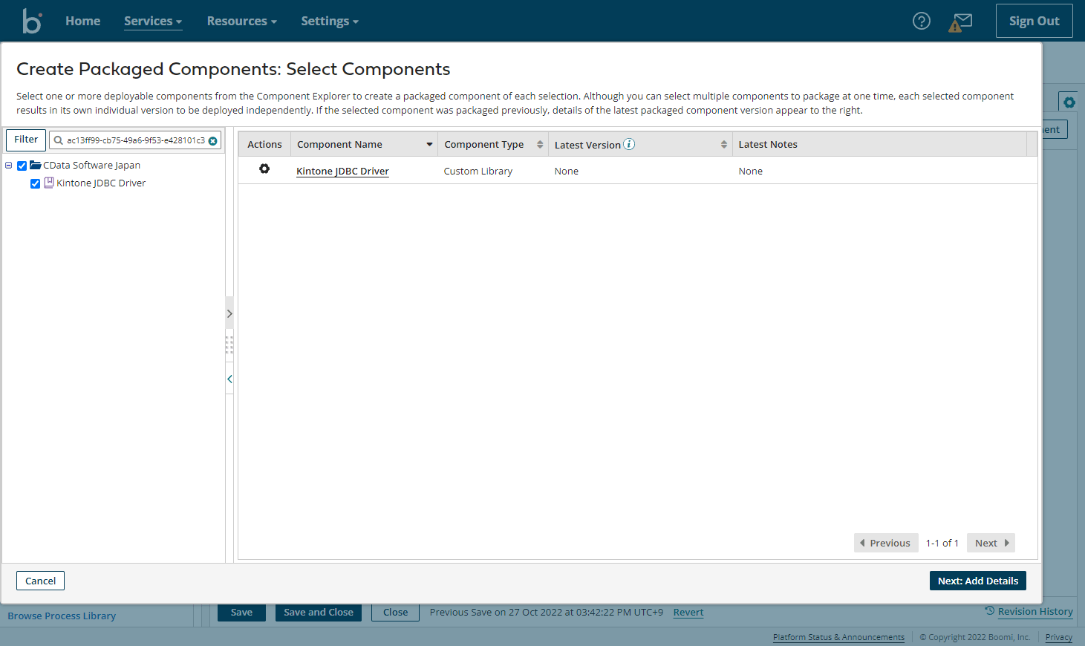
Task: Toggle CData Software Japan folder checkbox
Action: pos(22,166)
